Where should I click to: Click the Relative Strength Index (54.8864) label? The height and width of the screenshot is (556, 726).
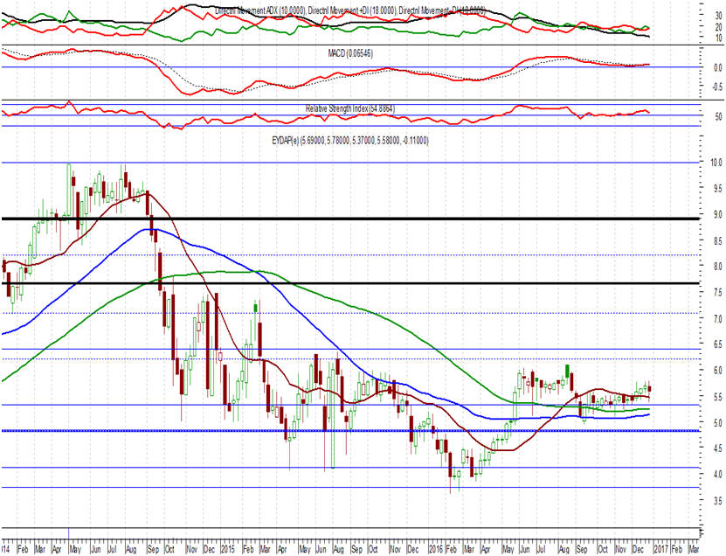(x=350, y=108)
